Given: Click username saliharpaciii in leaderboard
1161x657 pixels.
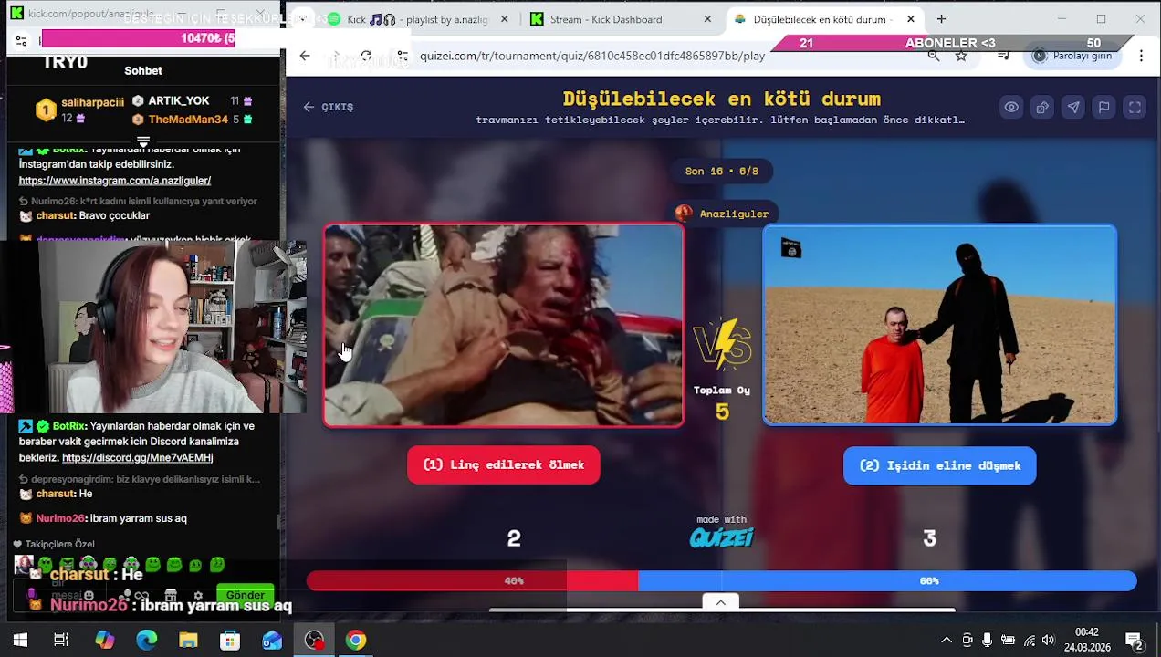Looking at the screenshot, I should (92, 102).
